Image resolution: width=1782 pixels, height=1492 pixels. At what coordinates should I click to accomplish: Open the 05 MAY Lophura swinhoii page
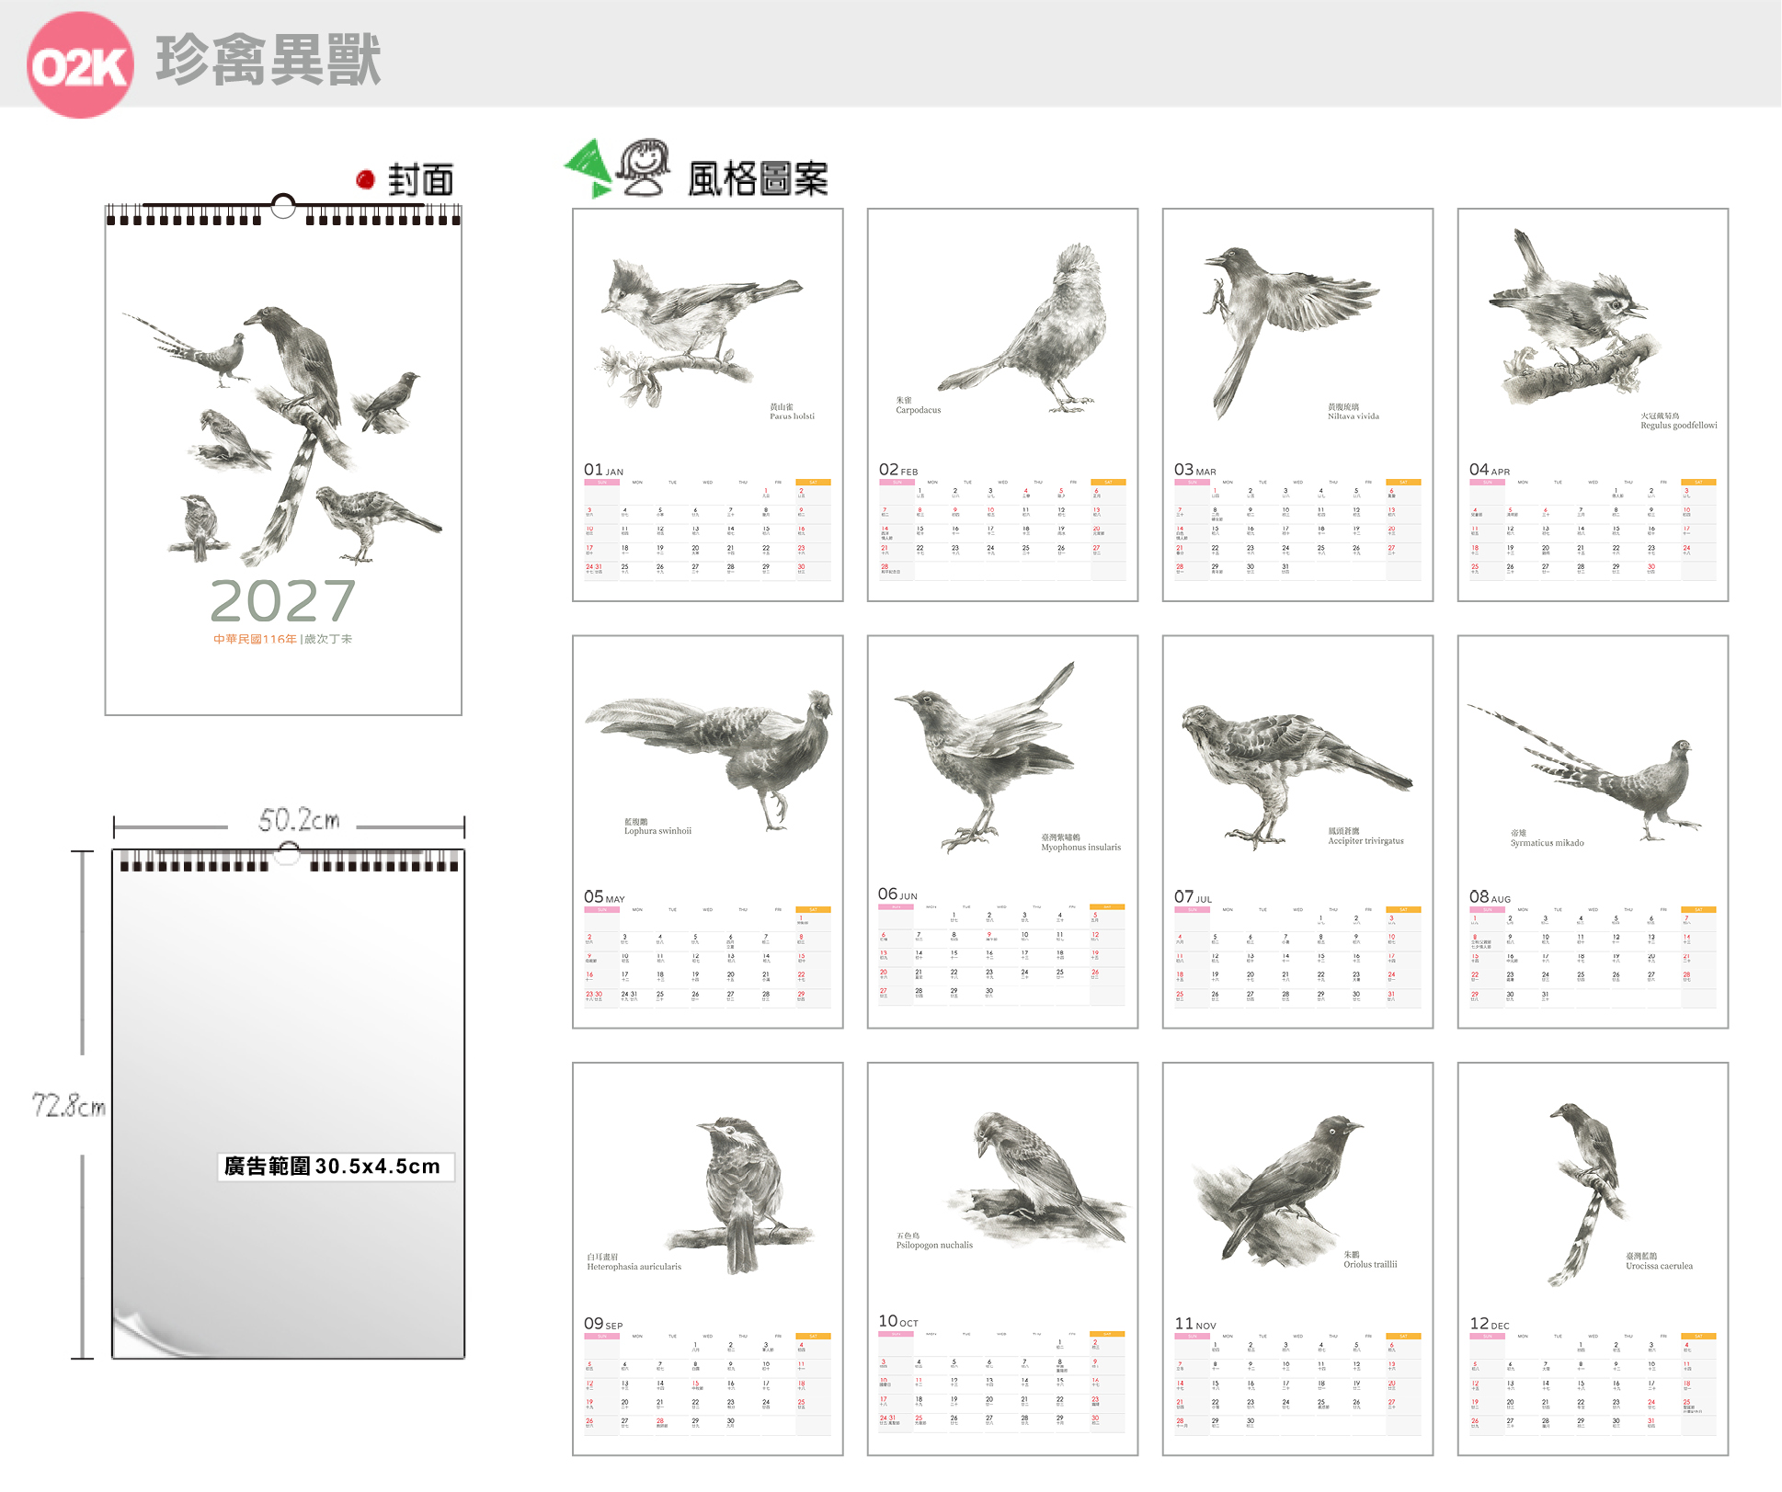[x=708, y=832]
